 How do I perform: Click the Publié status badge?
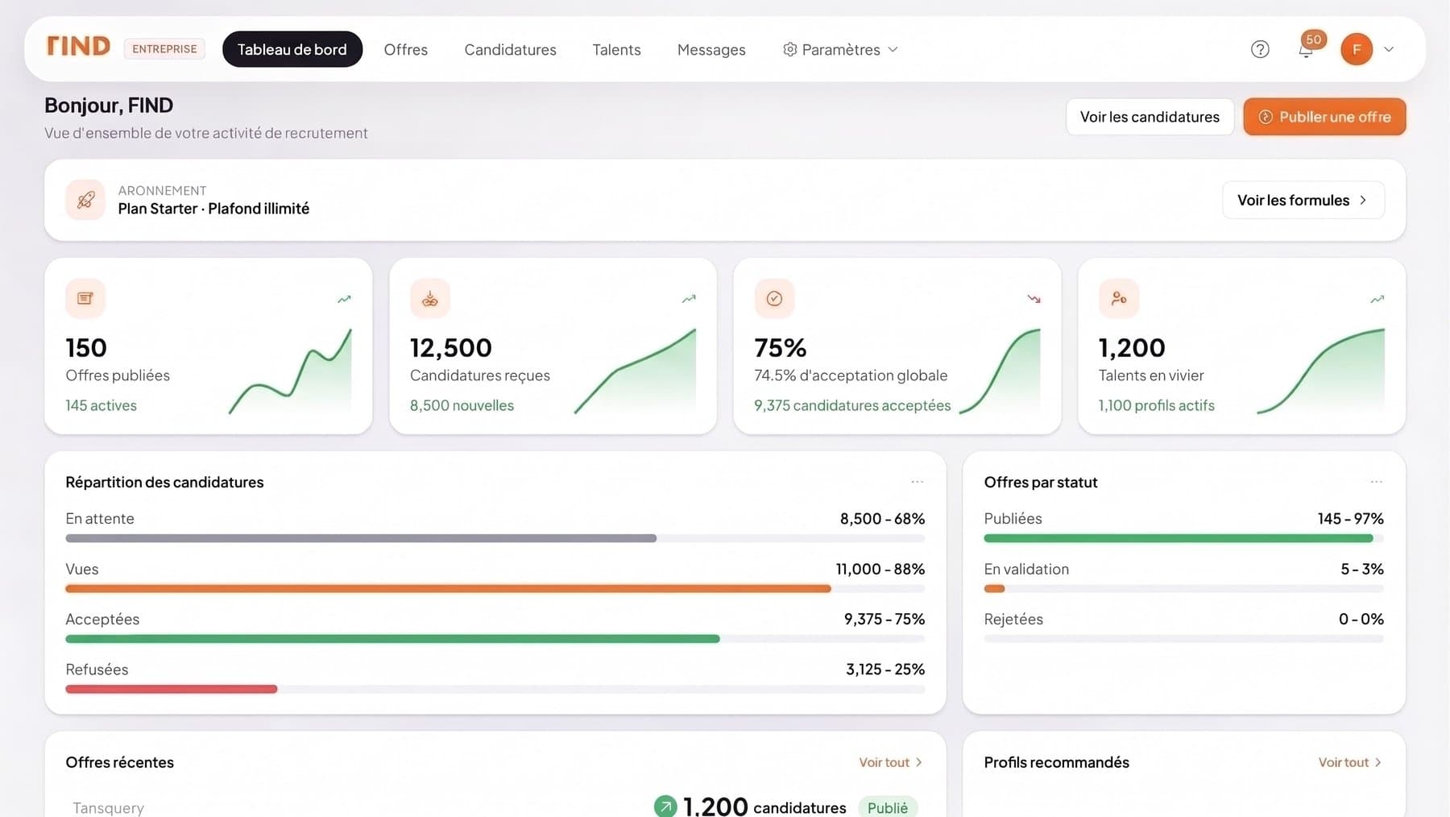[x=888, y=807]
